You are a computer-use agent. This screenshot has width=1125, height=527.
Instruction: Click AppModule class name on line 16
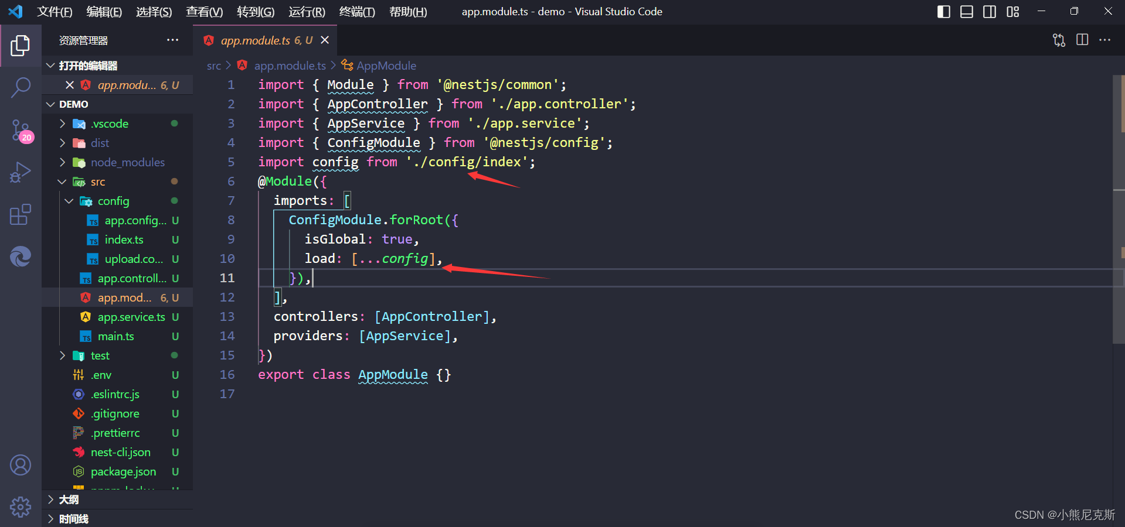[x=393, y=375]
